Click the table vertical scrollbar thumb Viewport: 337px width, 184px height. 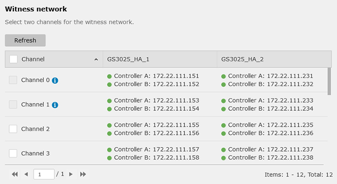click(329, 81)
